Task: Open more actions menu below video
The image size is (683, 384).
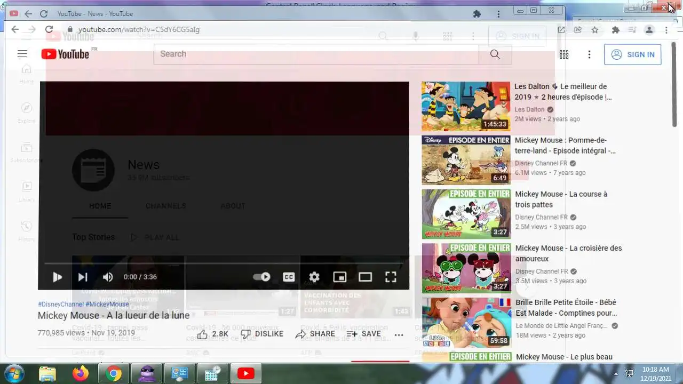Action: pyautogui.click(x=399, y=334)
